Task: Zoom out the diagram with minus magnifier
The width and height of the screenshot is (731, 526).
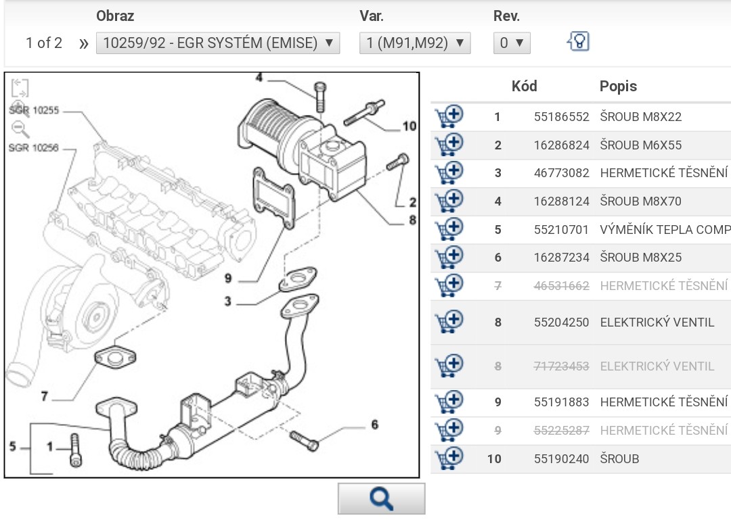Action: [20, 129]
